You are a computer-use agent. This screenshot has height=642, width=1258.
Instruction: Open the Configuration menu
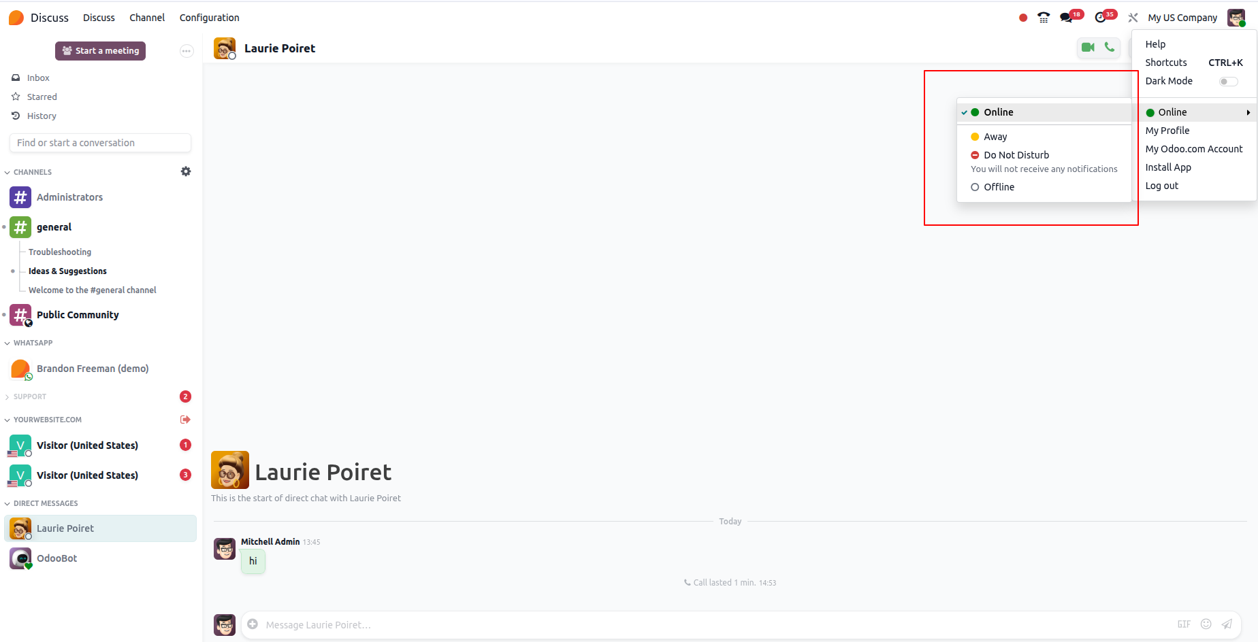pos(209,18)
